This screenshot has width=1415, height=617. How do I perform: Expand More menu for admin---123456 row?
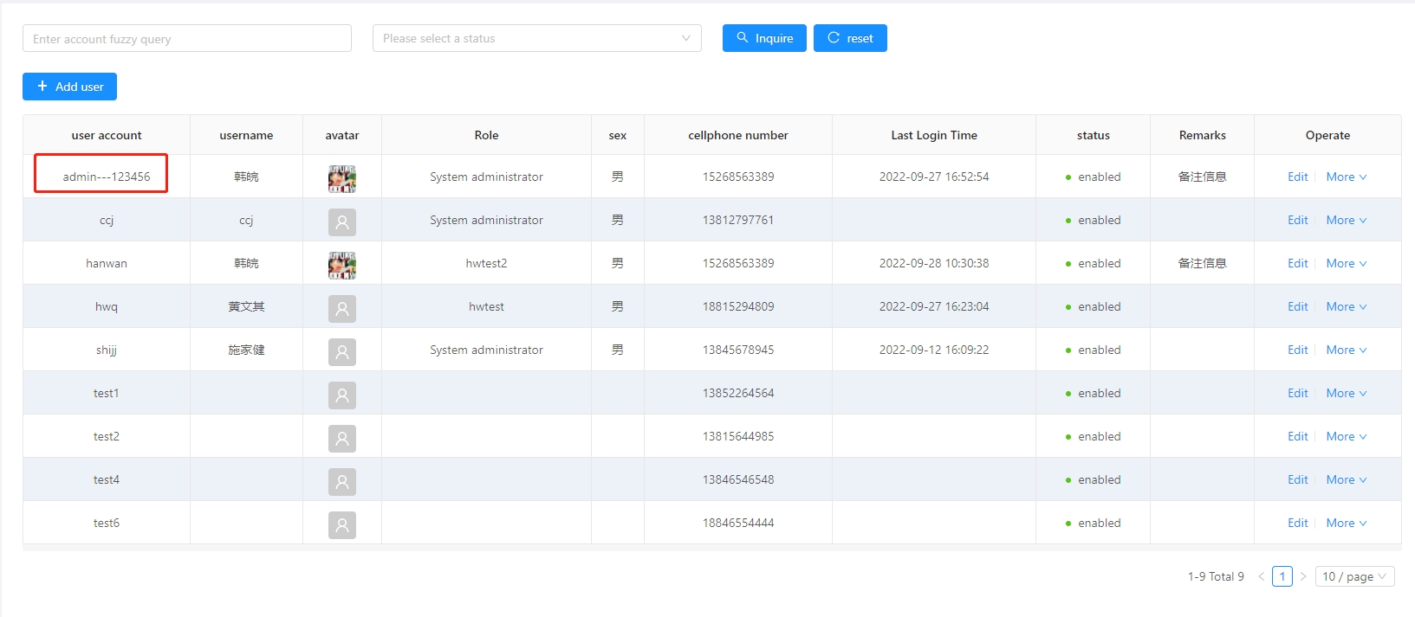coord(1346,177)
